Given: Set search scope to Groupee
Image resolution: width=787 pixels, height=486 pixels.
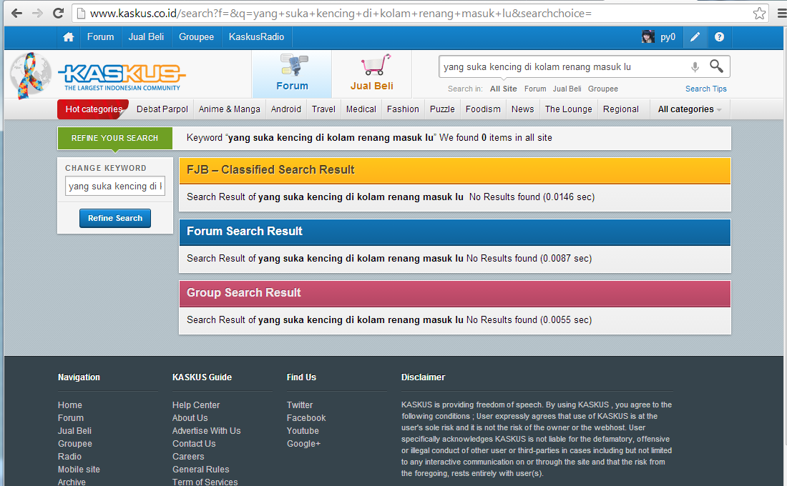Looking at the screenshot, I should click(x=603, y=89).
